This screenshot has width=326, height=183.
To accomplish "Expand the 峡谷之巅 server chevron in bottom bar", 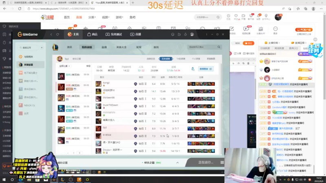I will coord(177,163).
